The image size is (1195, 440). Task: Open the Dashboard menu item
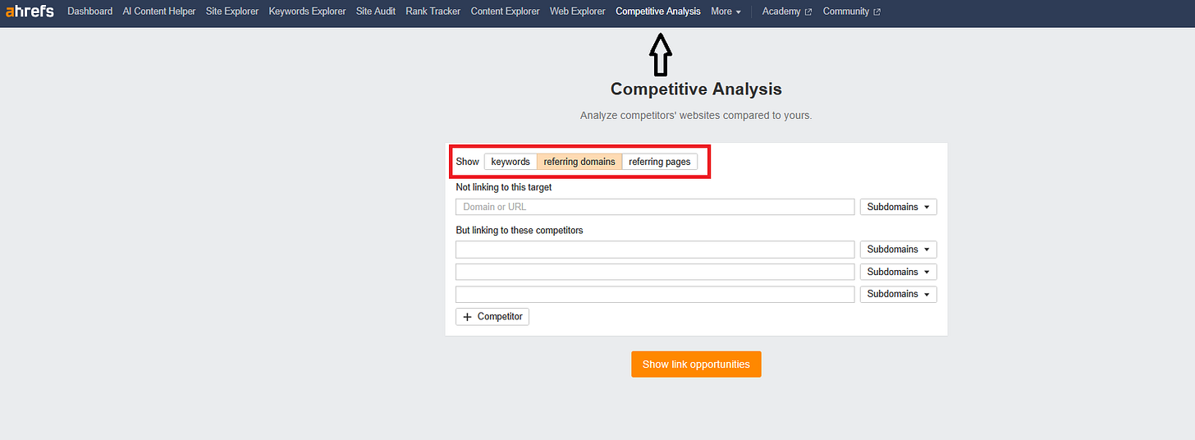point(90,11)
